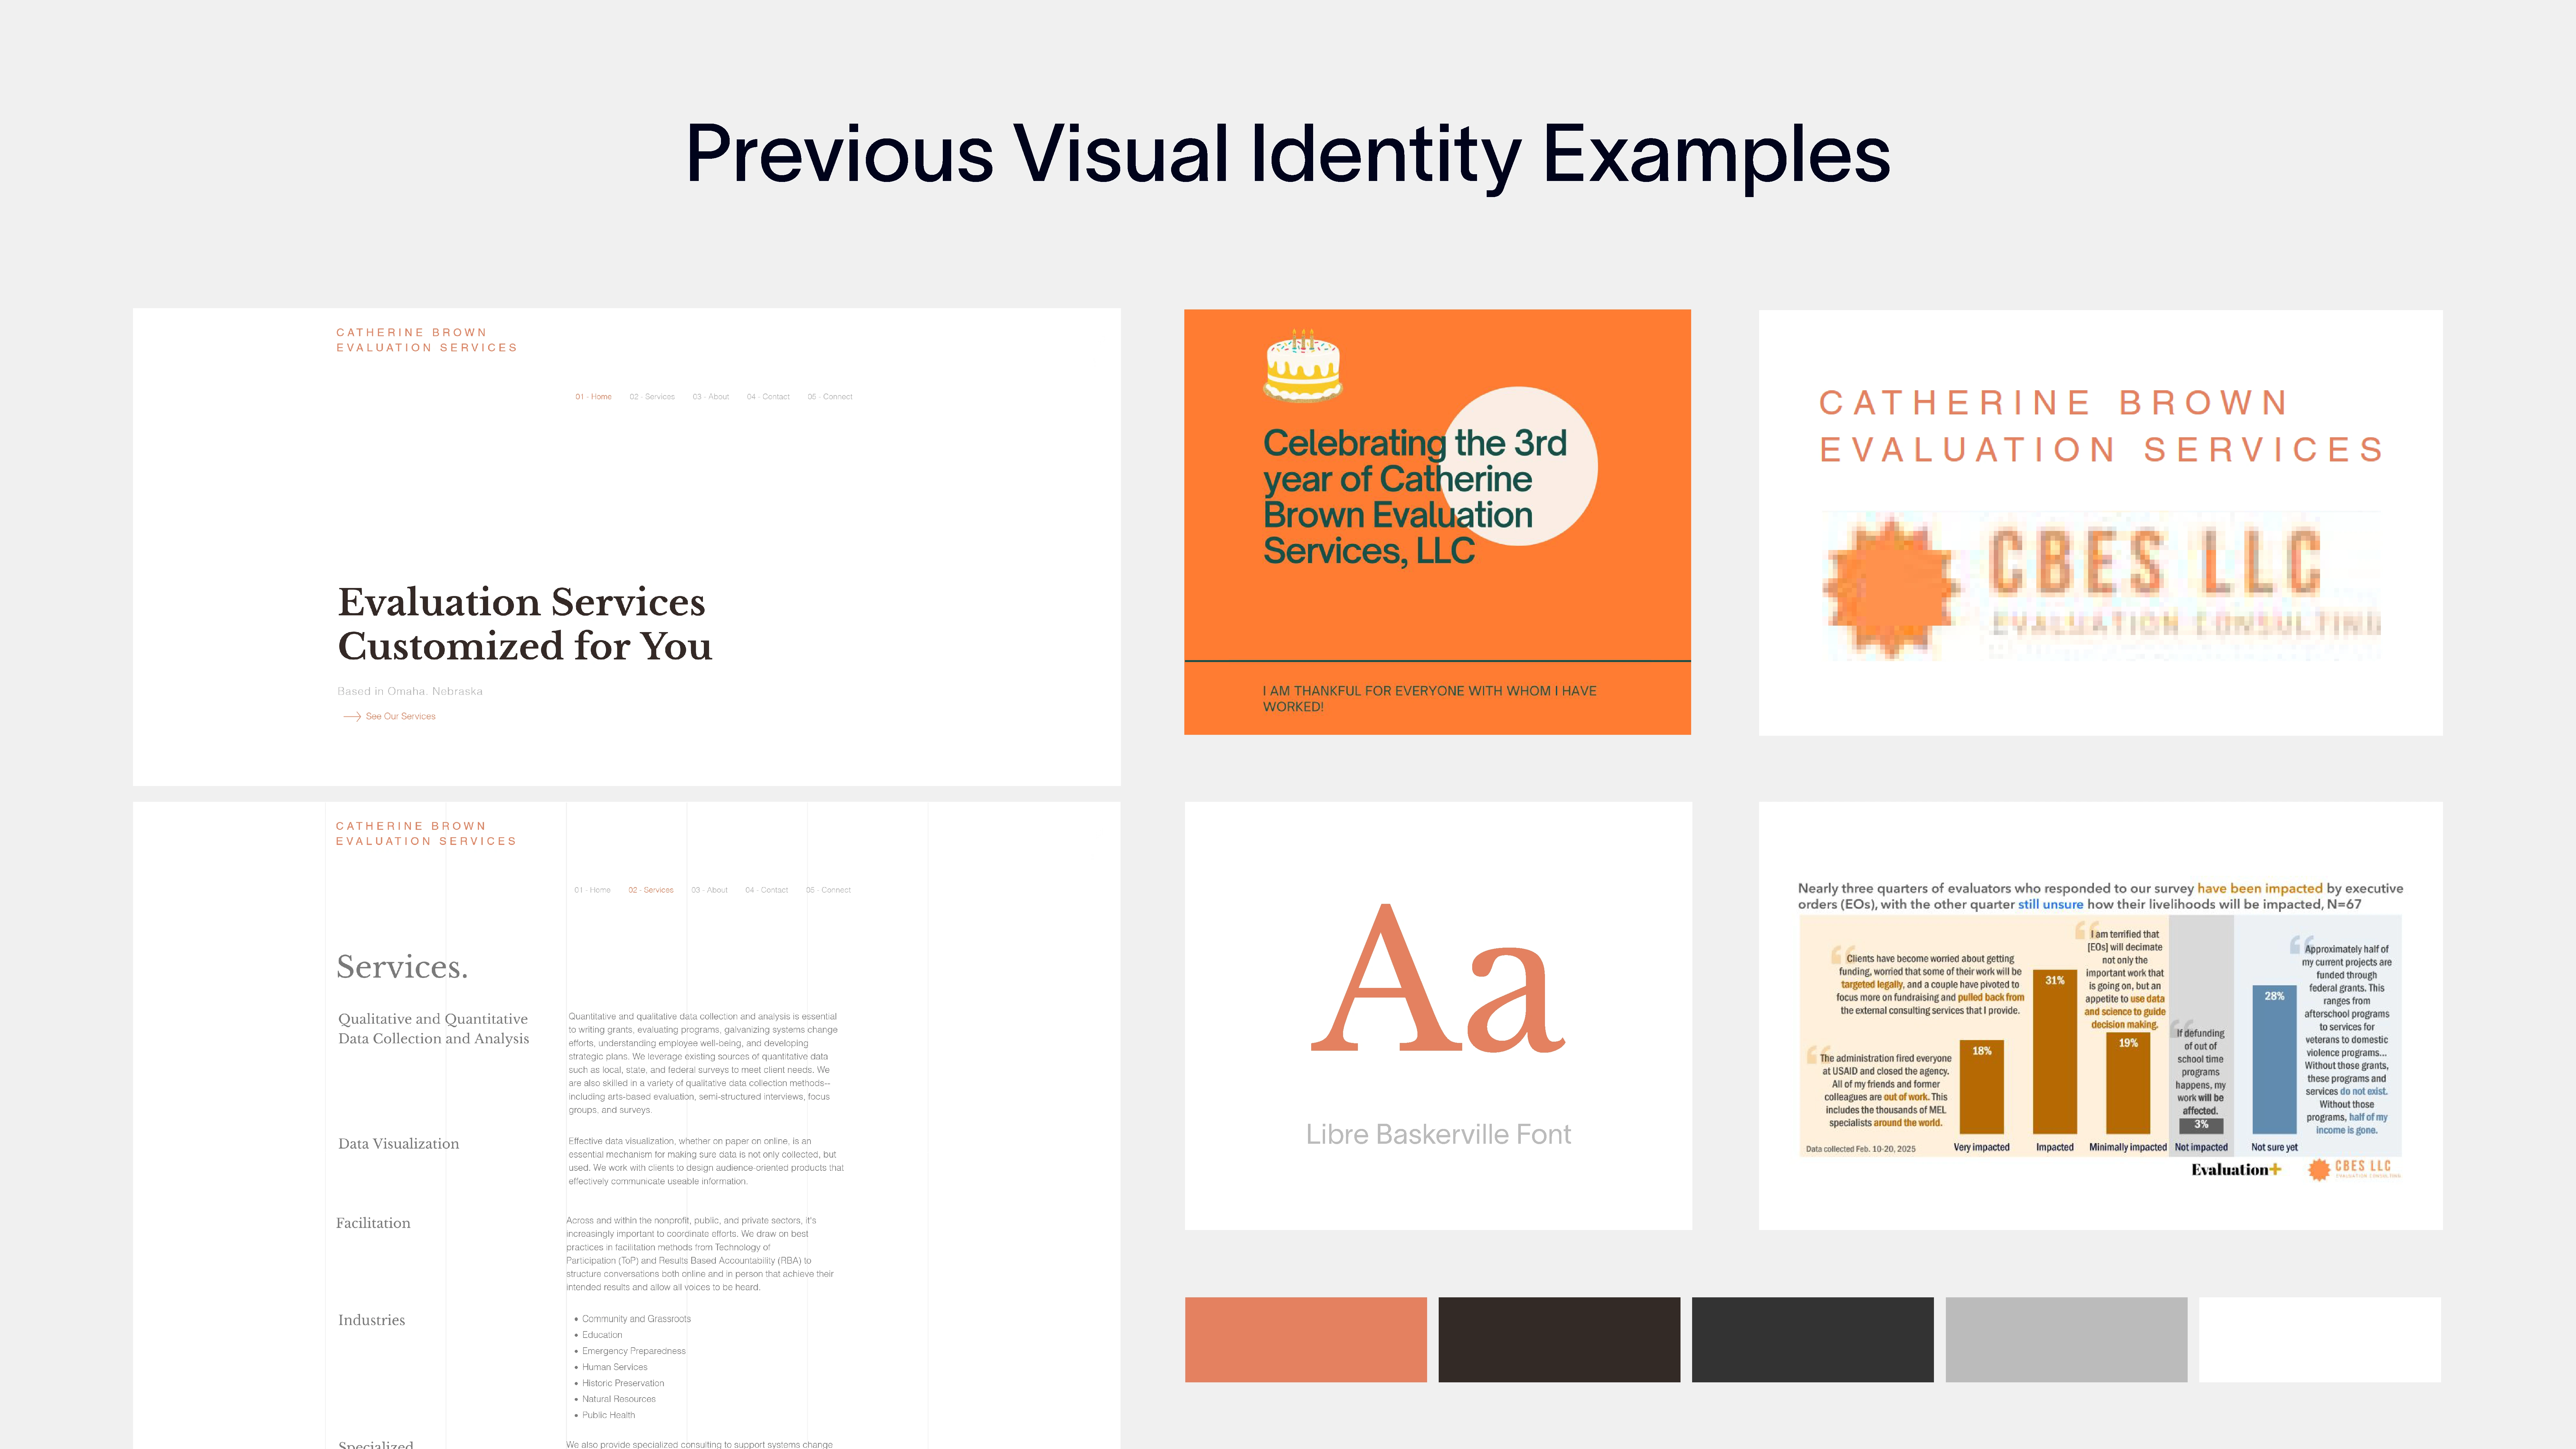Click the Data Visualization description paragraph
Viewport: 2576px width, 1449px height.
pos(706,1161)
